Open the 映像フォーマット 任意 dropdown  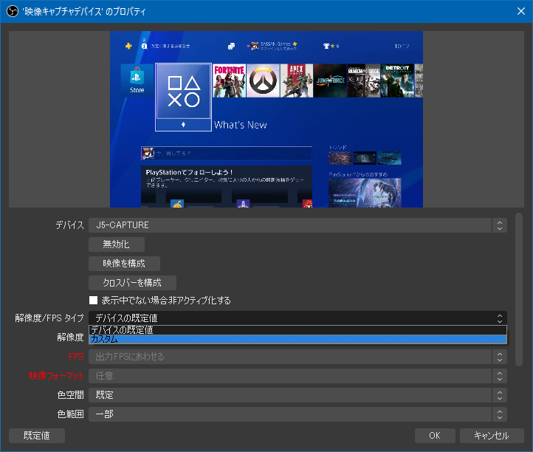pyautogui.click(x=298, y=376)
